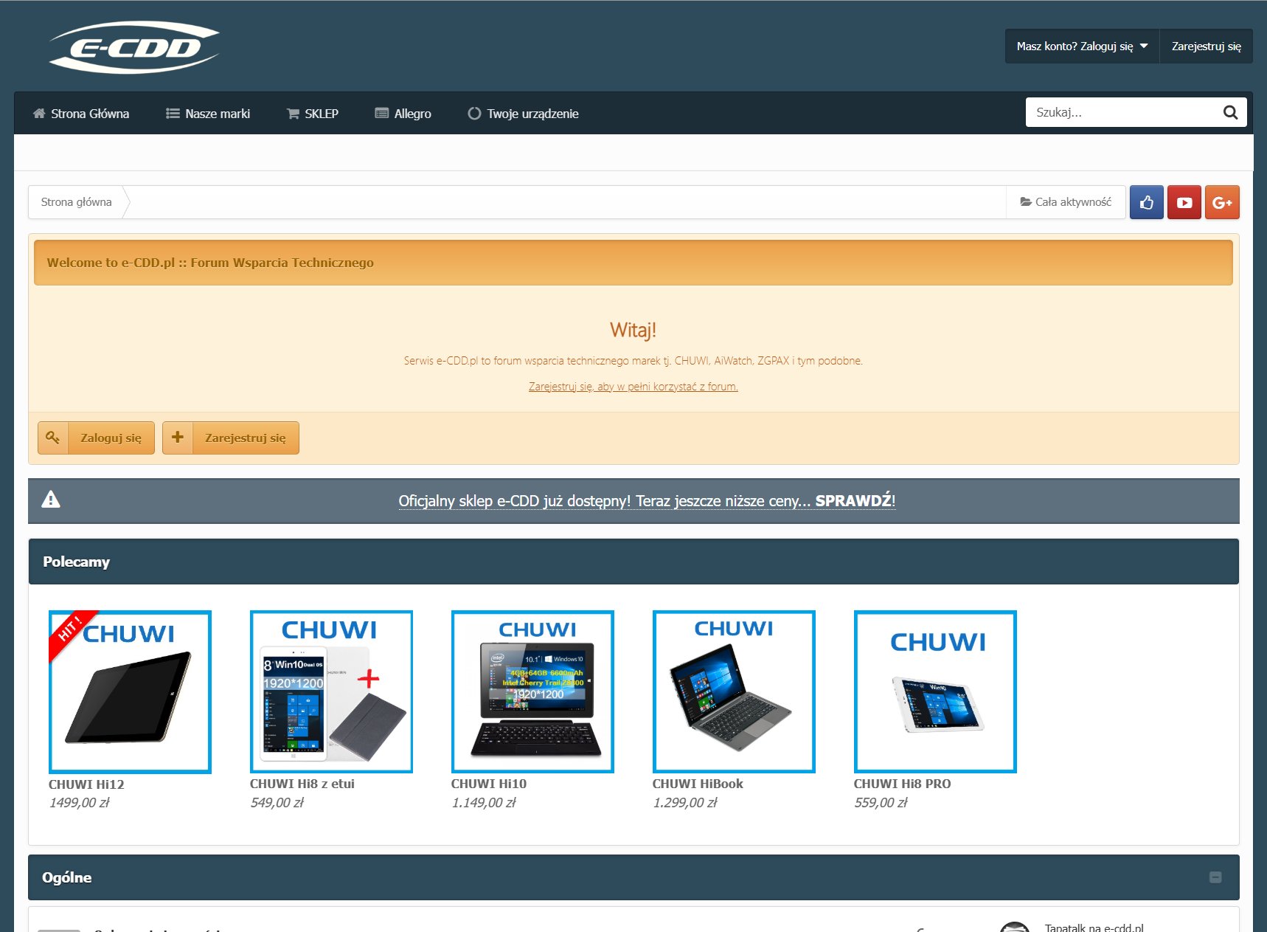Click the search magnifier icon
Viewport: 1267px width, 932px height.
(1230, 112)
